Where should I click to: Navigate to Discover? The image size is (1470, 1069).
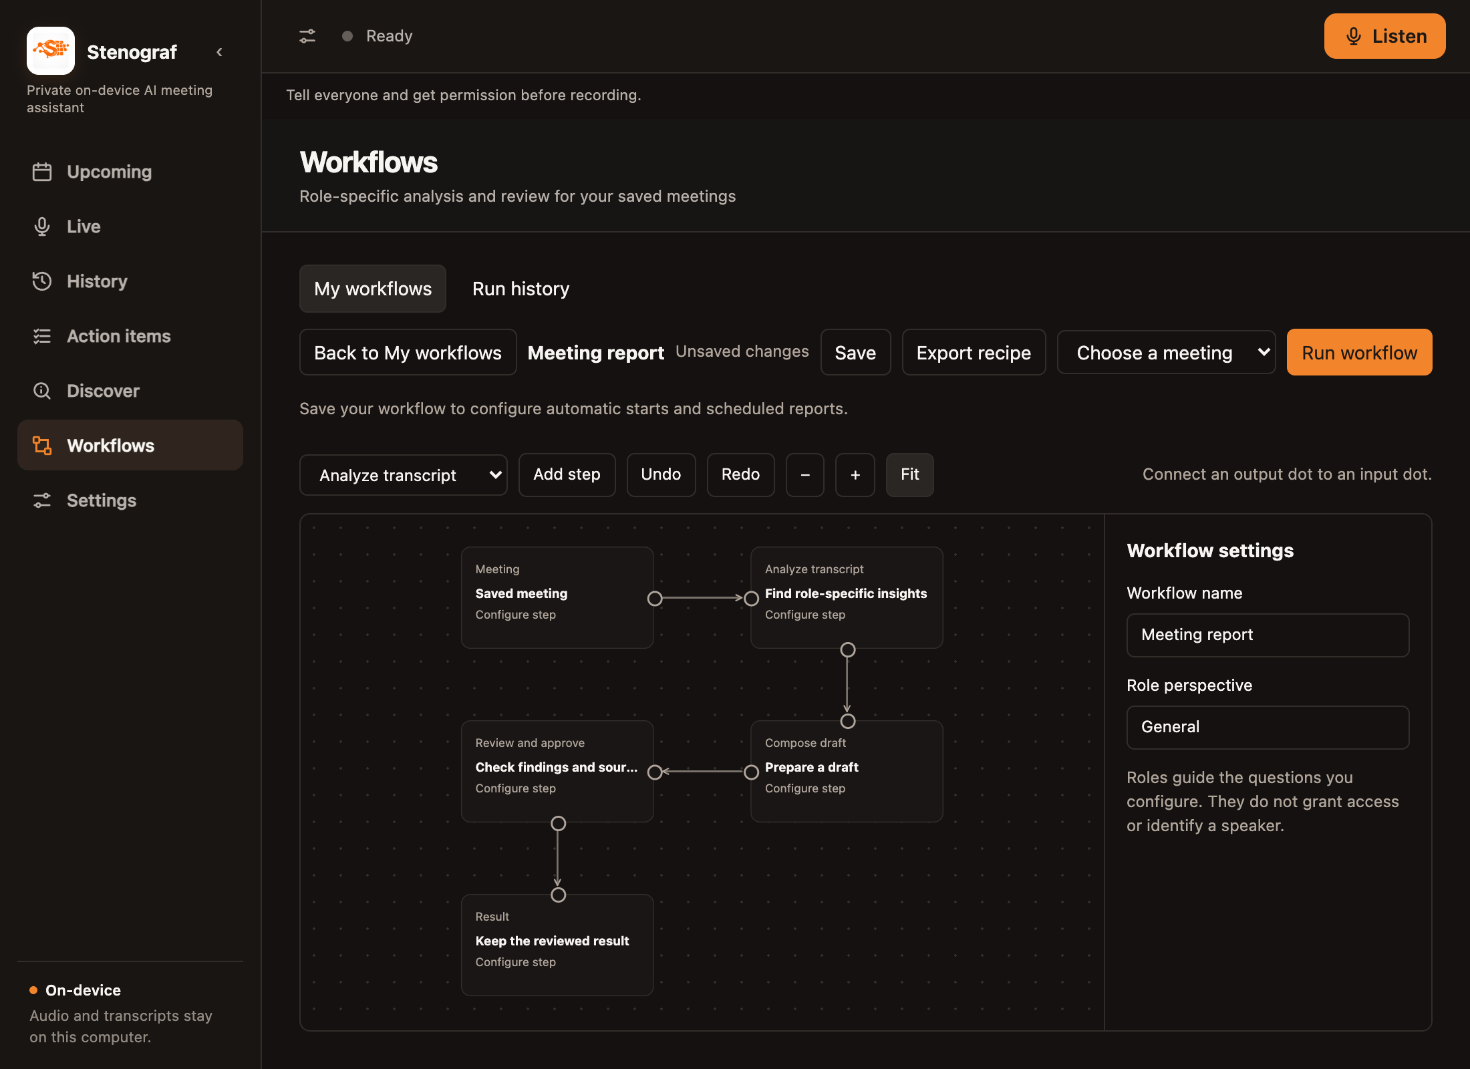pos(130,391)
